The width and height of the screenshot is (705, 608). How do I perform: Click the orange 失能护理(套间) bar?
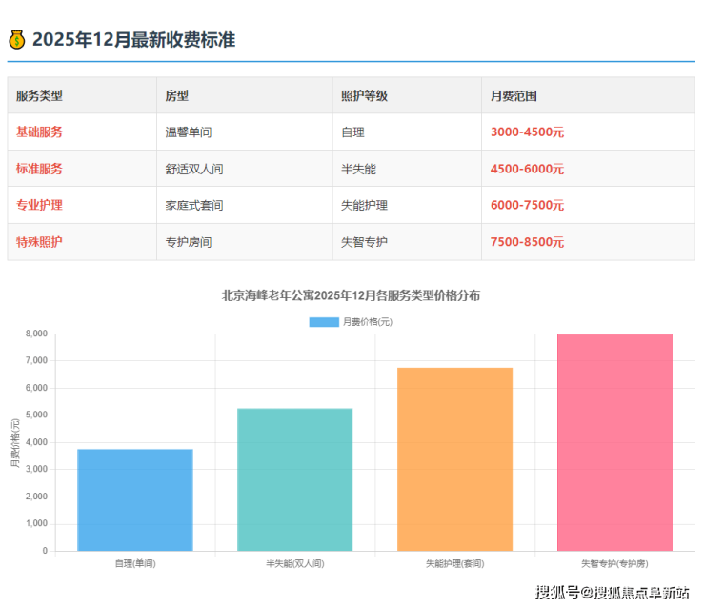pyautogui.click(x=454, y=458)
